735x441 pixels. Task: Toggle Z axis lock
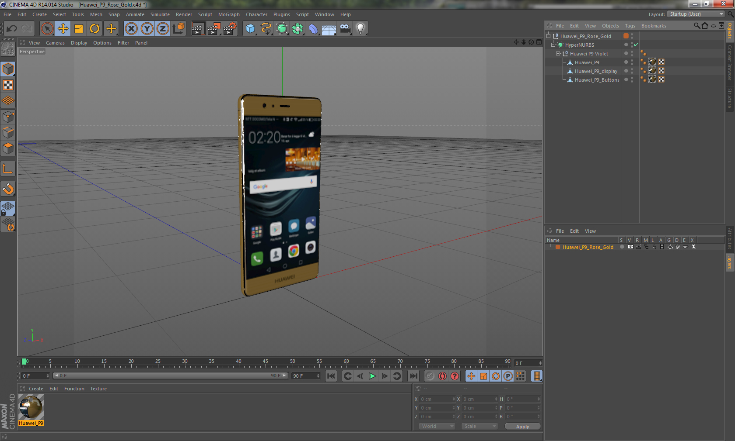pos(163,29)
